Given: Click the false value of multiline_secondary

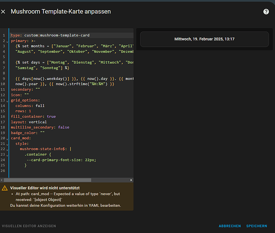Looking at the screenshot, I should (64, 127).
